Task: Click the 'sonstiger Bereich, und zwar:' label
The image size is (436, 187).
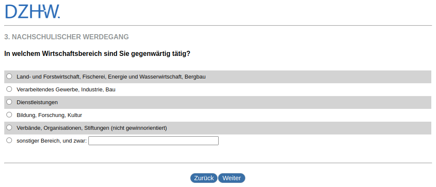Action: 52,141
